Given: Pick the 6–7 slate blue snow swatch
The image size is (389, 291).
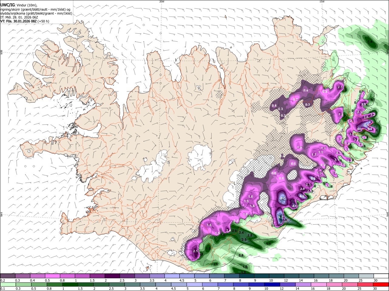Looking at the screenshot, I should (216, 276).
